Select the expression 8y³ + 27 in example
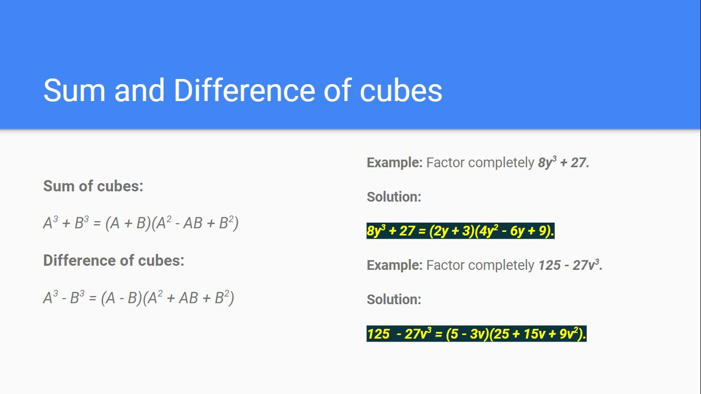Viewport: 701px width, 394px height. pyautogui.click(x=563, y=163)
